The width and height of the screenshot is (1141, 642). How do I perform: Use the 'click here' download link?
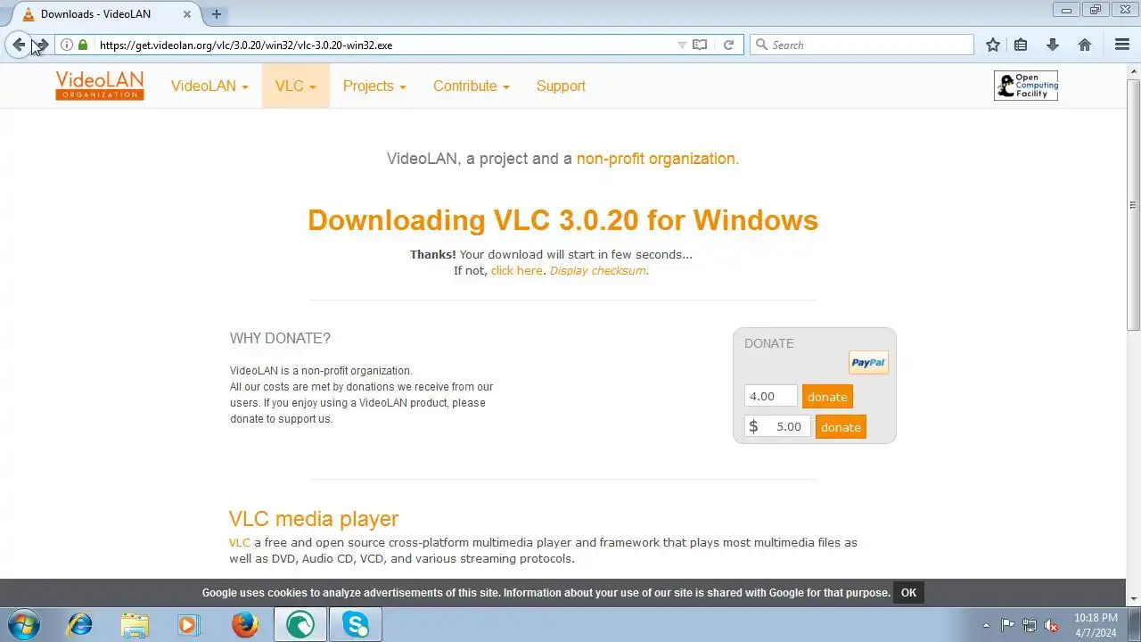pyautogui.click(x=516, y=270)
